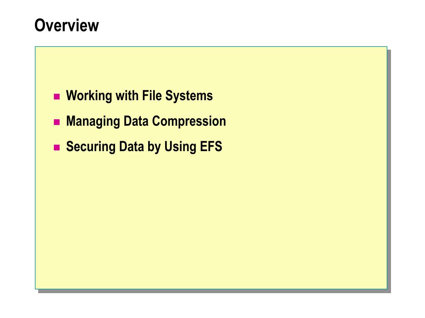Click the word Using in the third bullet
The height and width of the screenshot is (318, 425).
[x=181, y=147]
